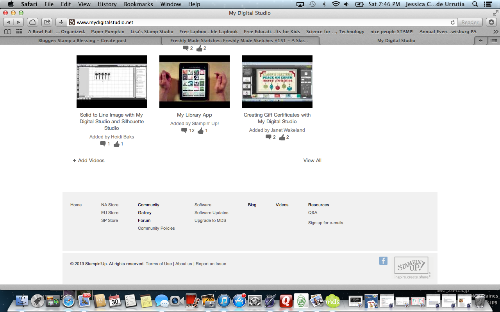
Task: Click the Facebook icon in the footer
Action: 383,261
